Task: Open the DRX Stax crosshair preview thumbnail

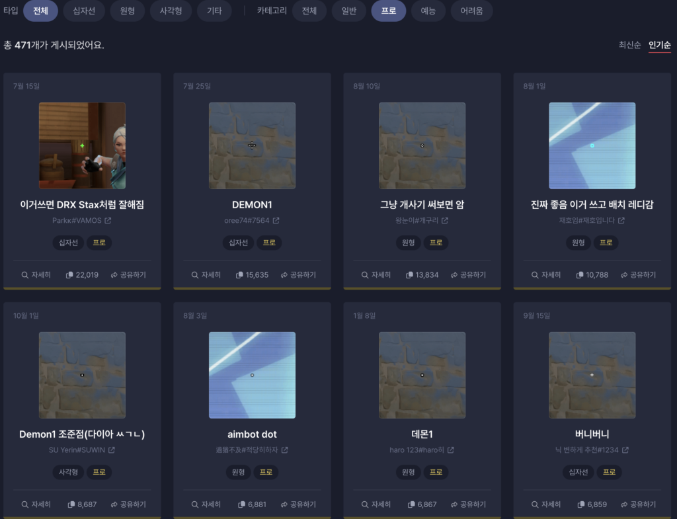Action: (x=82, y=145)
